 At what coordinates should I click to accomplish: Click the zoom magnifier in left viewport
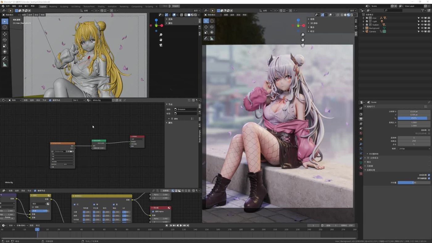coord(161,35)
